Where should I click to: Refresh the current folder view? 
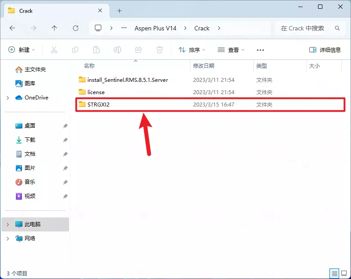coord(76,28)
